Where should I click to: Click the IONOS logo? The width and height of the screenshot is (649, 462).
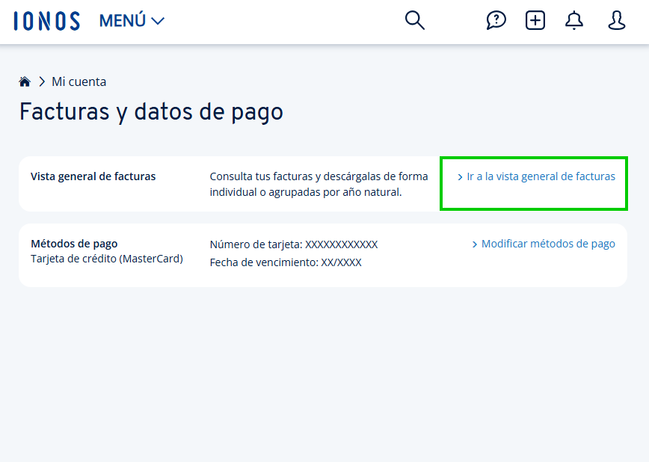coord(46,21)
